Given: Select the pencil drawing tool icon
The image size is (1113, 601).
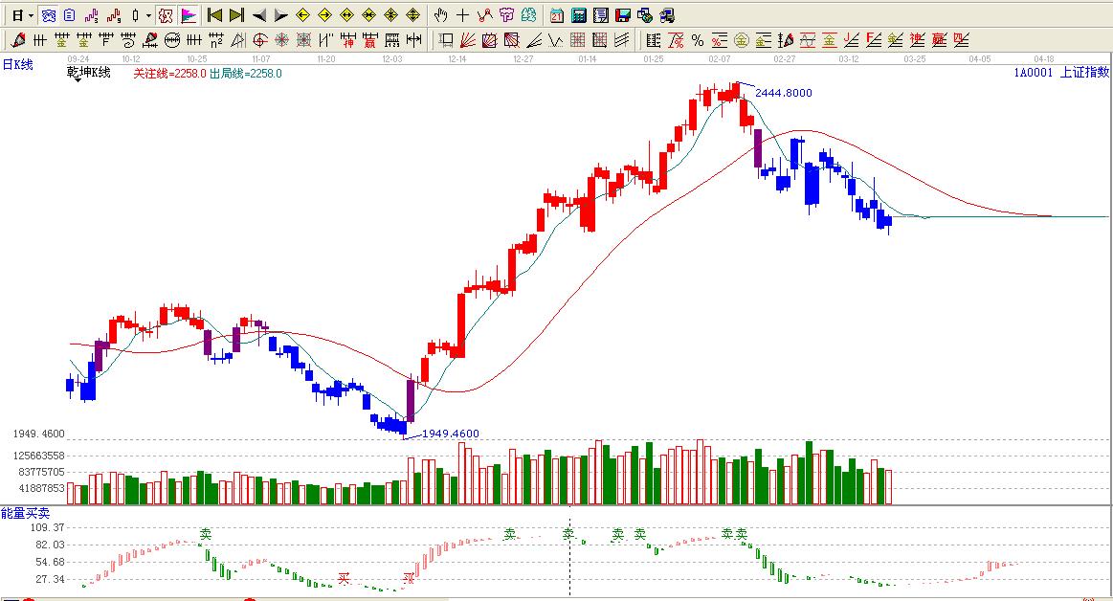Looking at the screenshot, I should (18, 40).
